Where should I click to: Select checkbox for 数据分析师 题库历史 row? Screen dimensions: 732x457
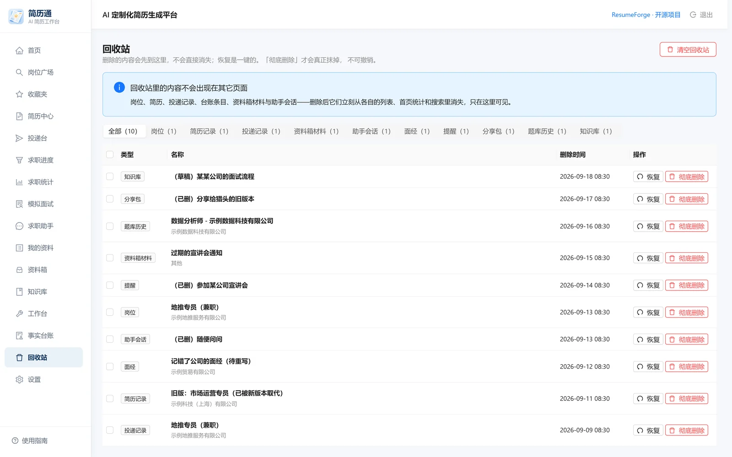(x=110, y=226)
